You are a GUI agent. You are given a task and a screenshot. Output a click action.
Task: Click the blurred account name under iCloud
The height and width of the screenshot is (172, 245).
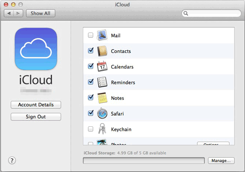pos(36,90)
